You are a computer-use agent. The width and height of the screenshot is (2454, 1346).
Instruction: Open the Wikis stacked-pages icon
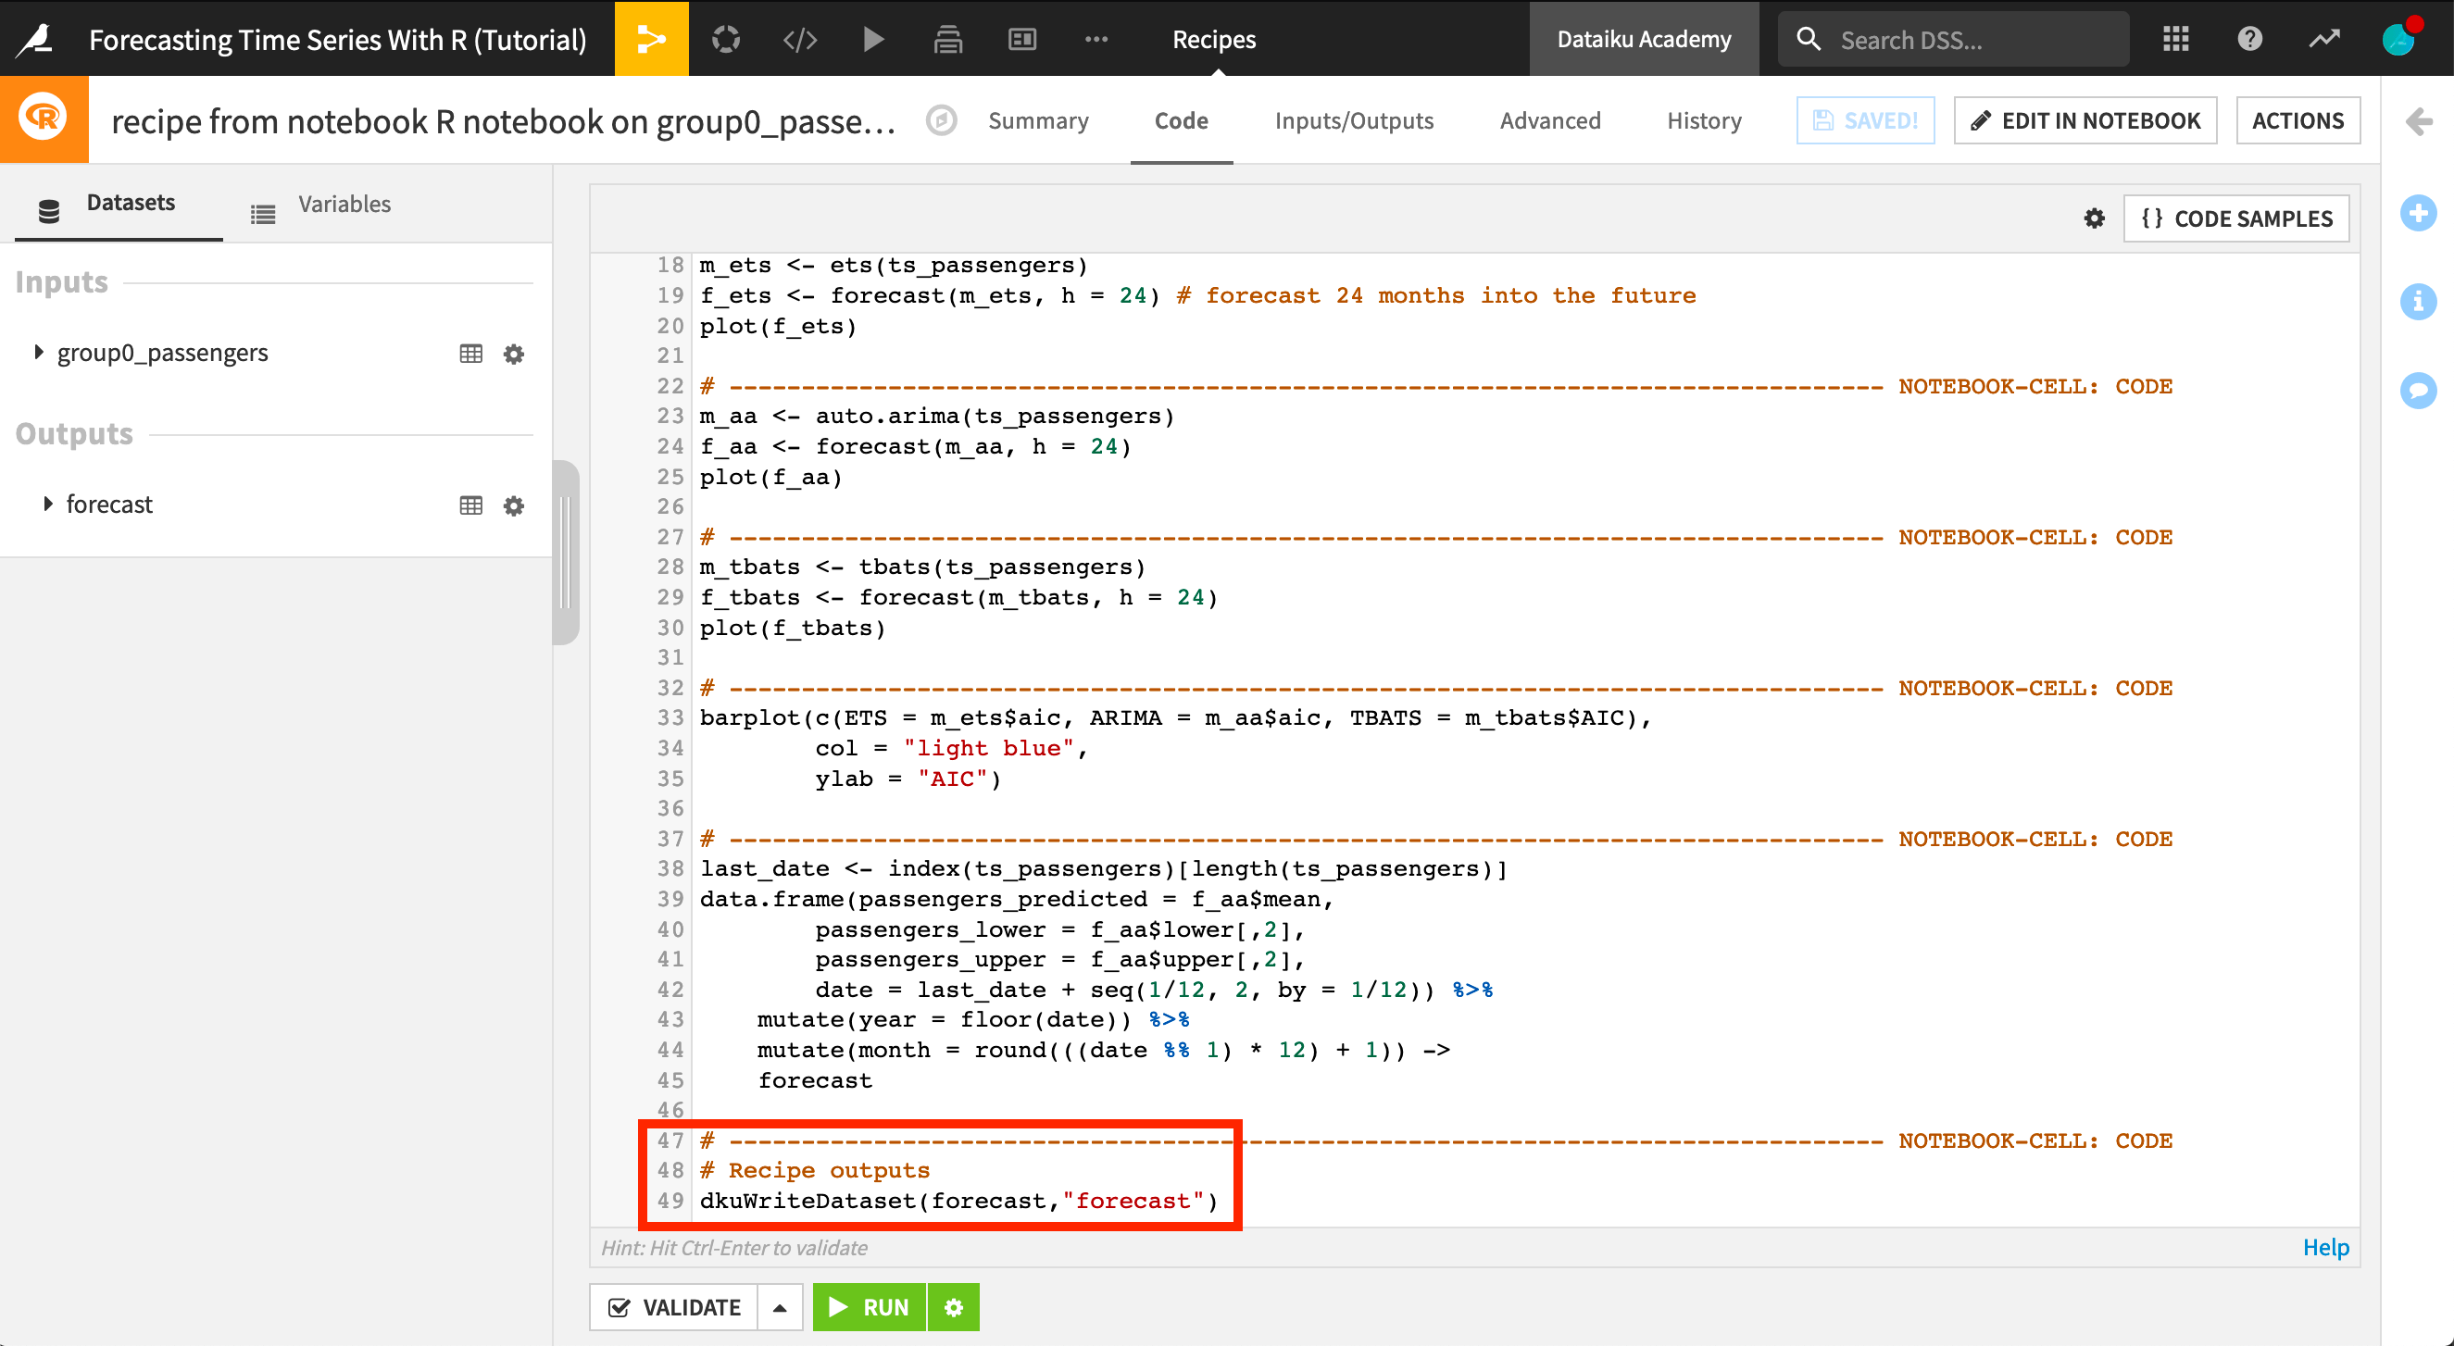tap(948, 39)
